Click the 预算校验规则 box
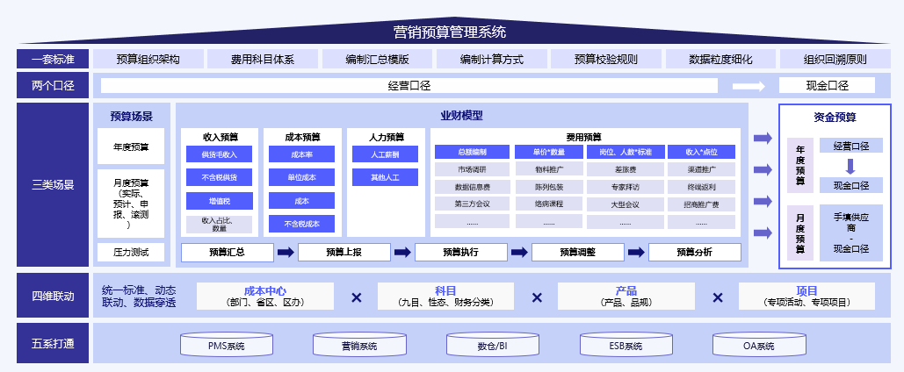 pyautogui.click(x=606, y=59)
